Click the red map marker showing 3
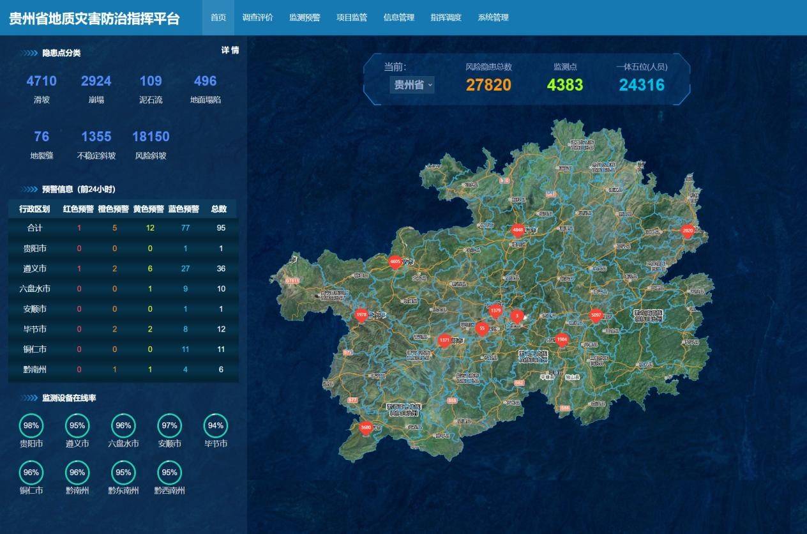The image size is (807, 534). (x=517, y=316)
